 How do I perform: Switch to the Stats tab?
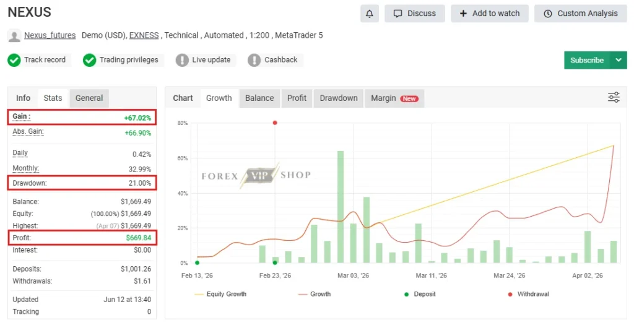53,98
